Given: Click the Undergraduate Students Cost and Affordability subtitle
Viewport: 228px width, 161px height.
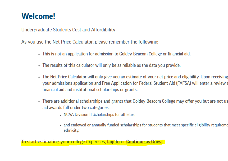Looking at the screenshot, I should [x=68, y=30].
